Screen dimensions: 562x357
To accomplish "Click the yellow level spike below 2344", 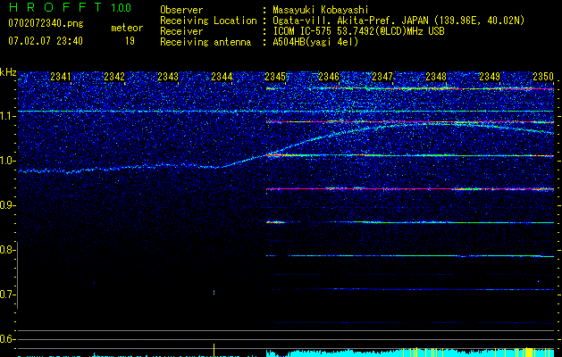I will point(214,350).
